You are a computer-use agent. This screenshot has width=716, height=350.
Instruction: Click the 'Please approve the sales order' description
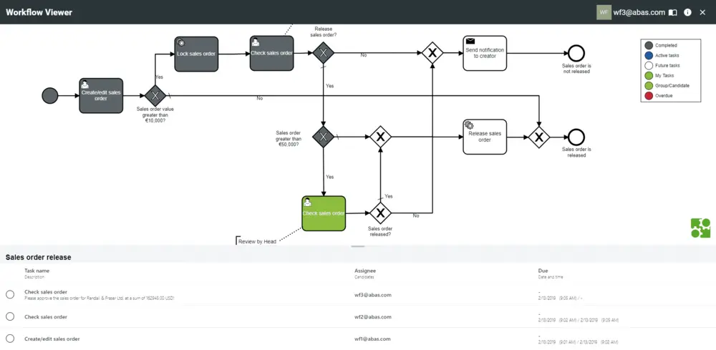100,298
